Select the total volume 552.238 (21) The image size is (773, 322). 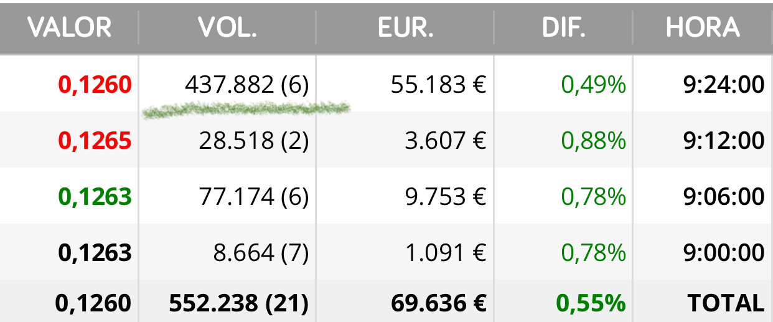[238, 303]
